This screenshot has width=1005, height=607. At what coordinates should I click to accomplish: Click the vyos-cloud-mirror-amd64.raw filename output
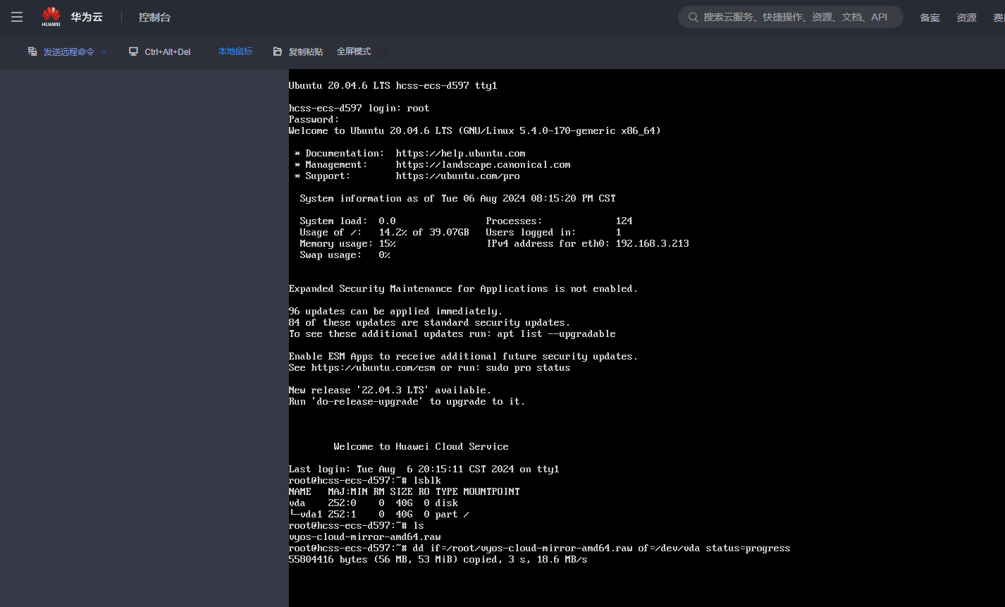(x=364, y=537)
